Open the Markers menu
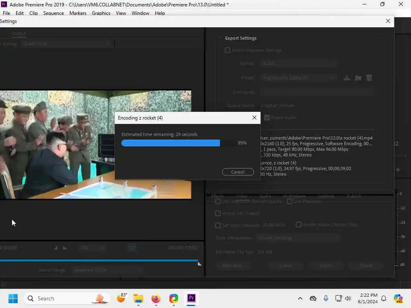This screenshot has height=308, width=411. click(78, 13)
